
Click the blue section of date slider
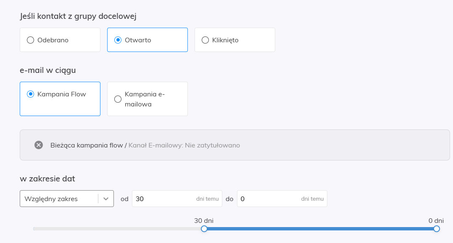point(319,229)
